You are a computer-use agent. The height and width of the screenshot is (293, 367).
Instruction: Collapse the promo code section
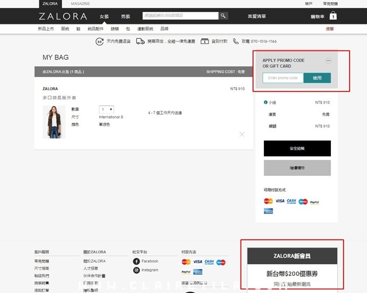click(328, 61)
